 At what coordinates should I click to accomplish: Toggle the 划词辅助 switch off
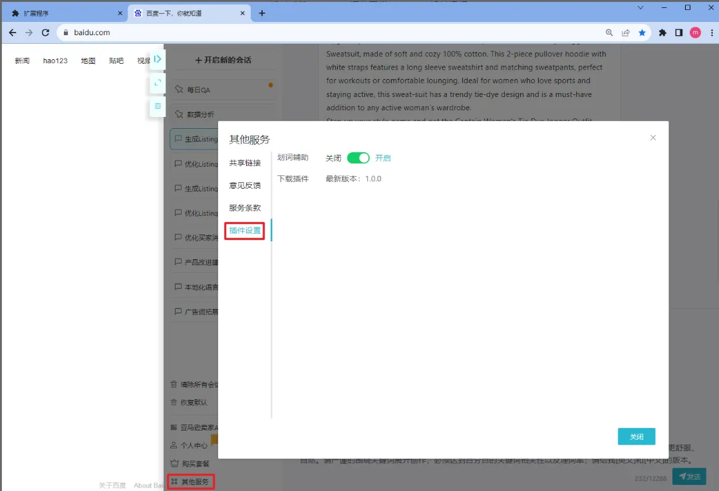pos(358,158)
